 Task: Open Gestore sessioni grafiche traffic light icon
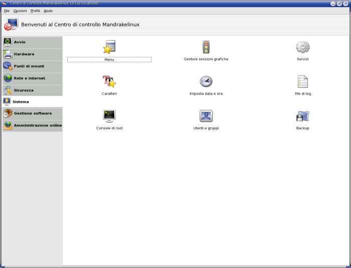tap(206, 47)
